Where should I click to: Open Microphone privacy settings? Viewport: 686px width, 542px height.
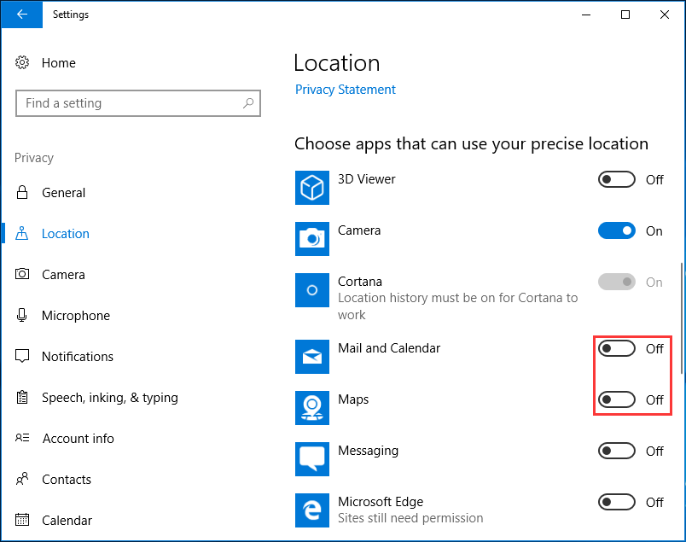[x=76, y=316]
